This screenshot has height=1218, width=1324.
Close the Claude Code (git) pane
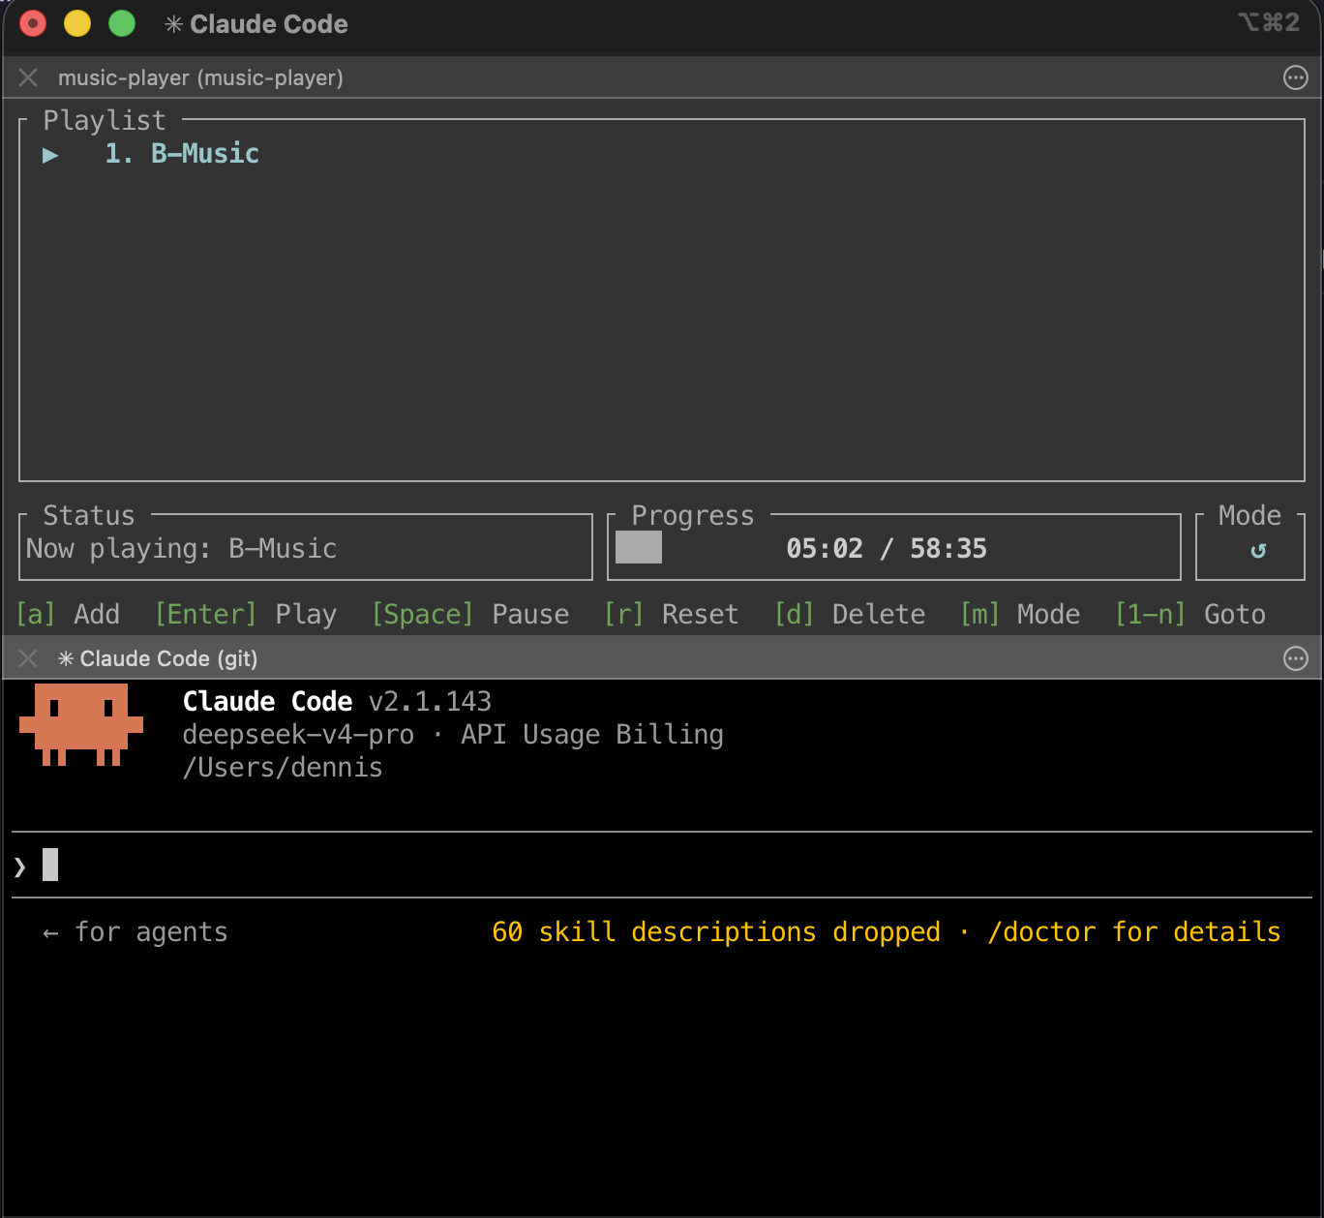coord(28,658)
